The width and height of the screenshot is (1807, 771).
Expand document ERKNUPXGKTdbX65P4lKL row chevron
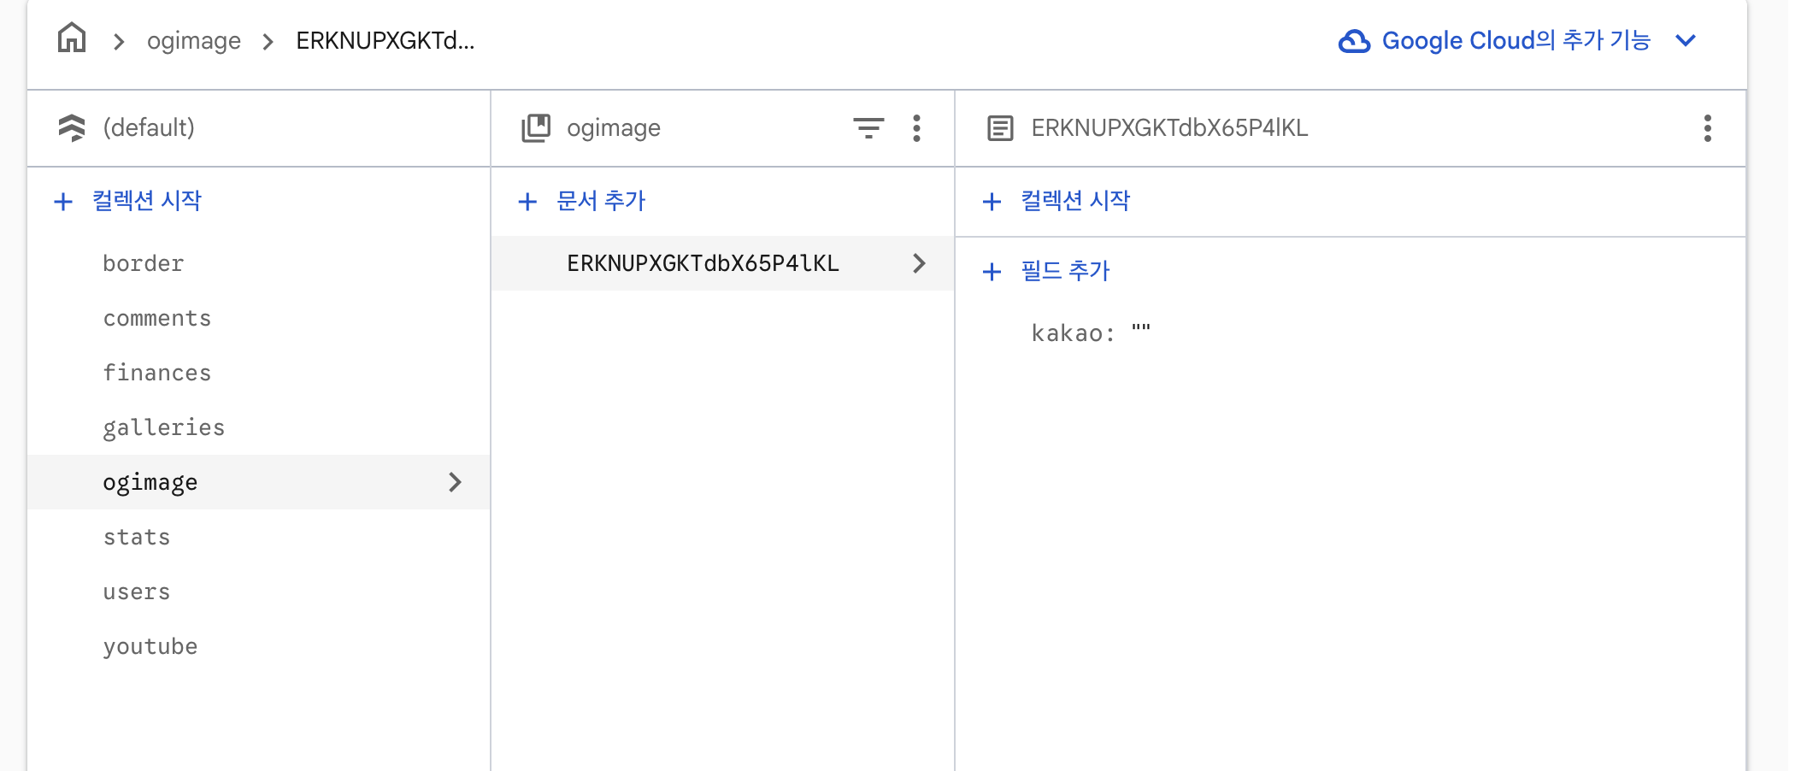tap(919, 263)
